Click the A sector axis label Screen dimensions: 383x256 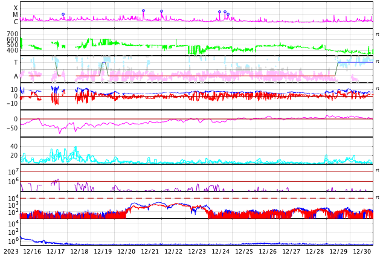point(16,77)
